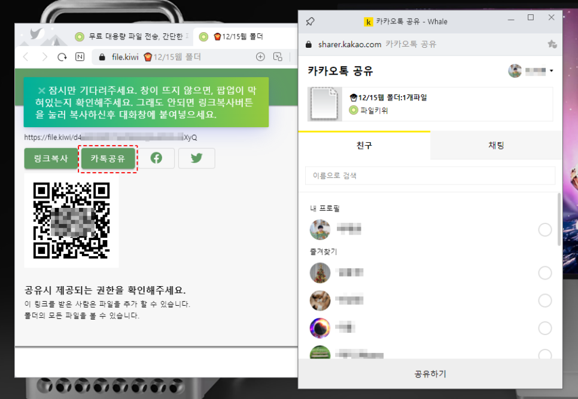This screenshot has height=399, width=578.
Task: Click the account profile avatar in the Kakao header
Action: pos(515,70)
